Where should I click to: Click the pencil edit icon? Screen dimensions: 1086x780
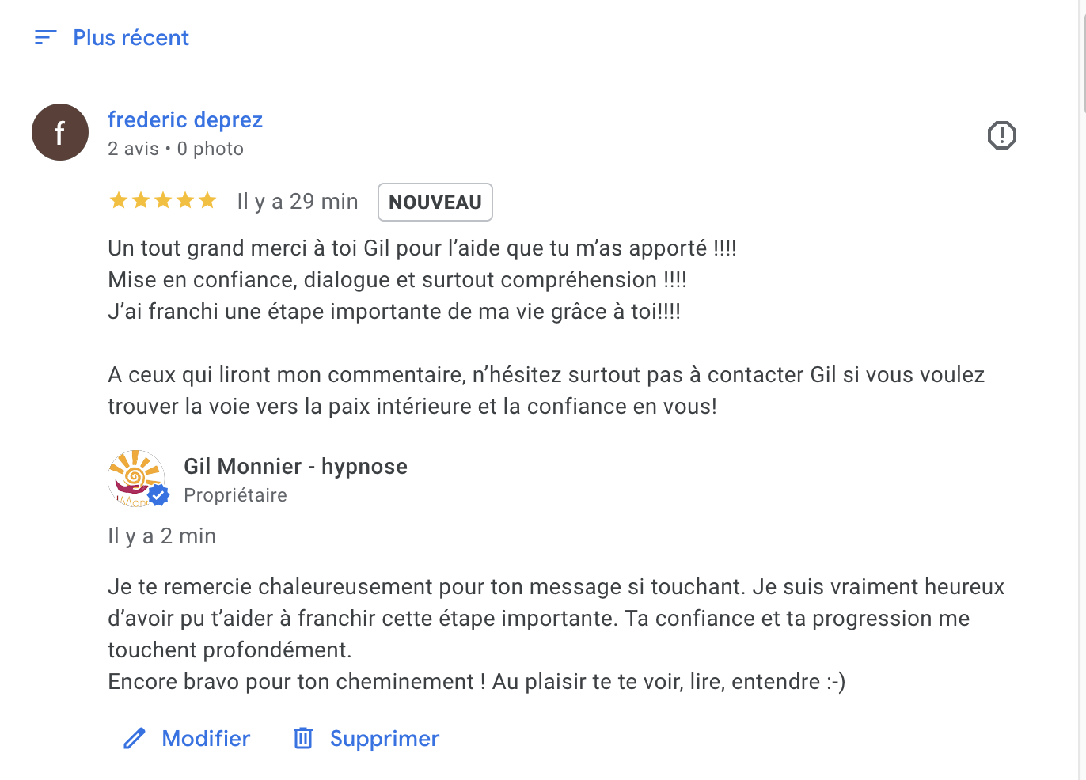point(135,738)
